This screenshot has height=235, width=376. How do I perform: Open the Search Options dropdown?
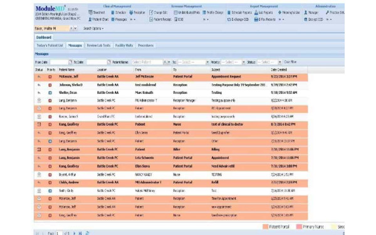click(x=93, y=28)
